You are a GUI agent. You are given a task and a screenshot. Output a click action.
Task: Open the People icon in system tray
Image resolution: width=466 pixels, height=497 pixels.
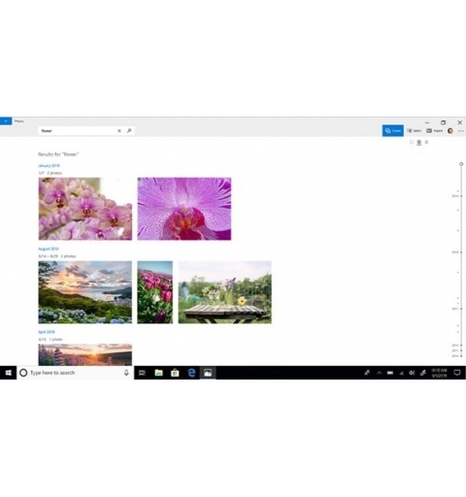coord(367,373)
